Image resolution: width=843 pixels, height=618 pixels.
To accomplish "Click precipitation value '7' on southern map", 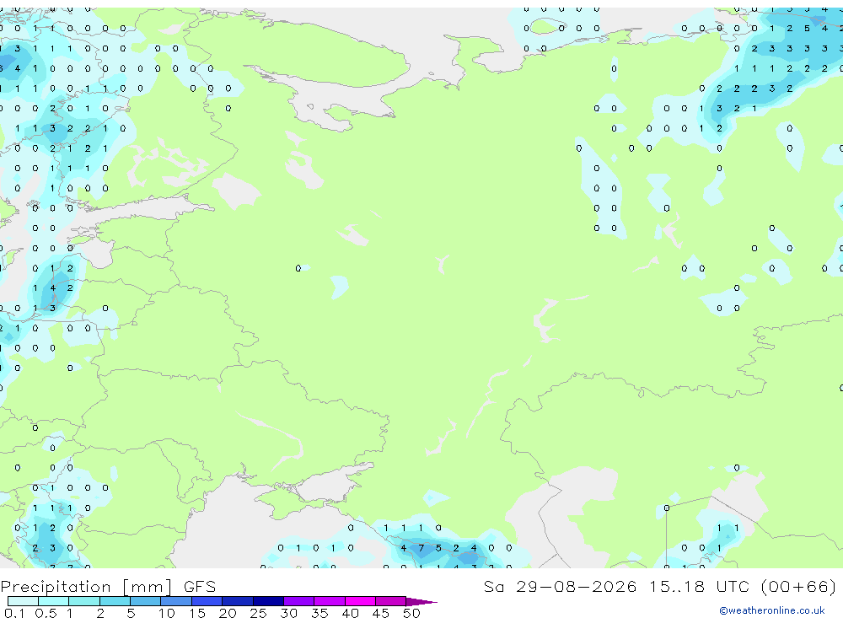I will click(x=421, y=548).
